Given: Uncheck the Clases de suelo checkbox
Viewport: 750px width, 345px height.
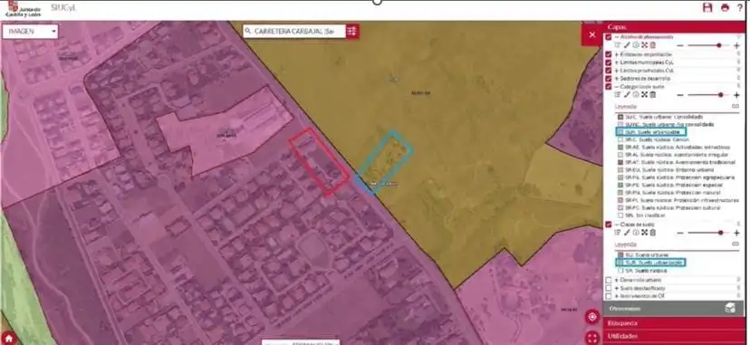Looking at the screenshot, I should (609, 224).
